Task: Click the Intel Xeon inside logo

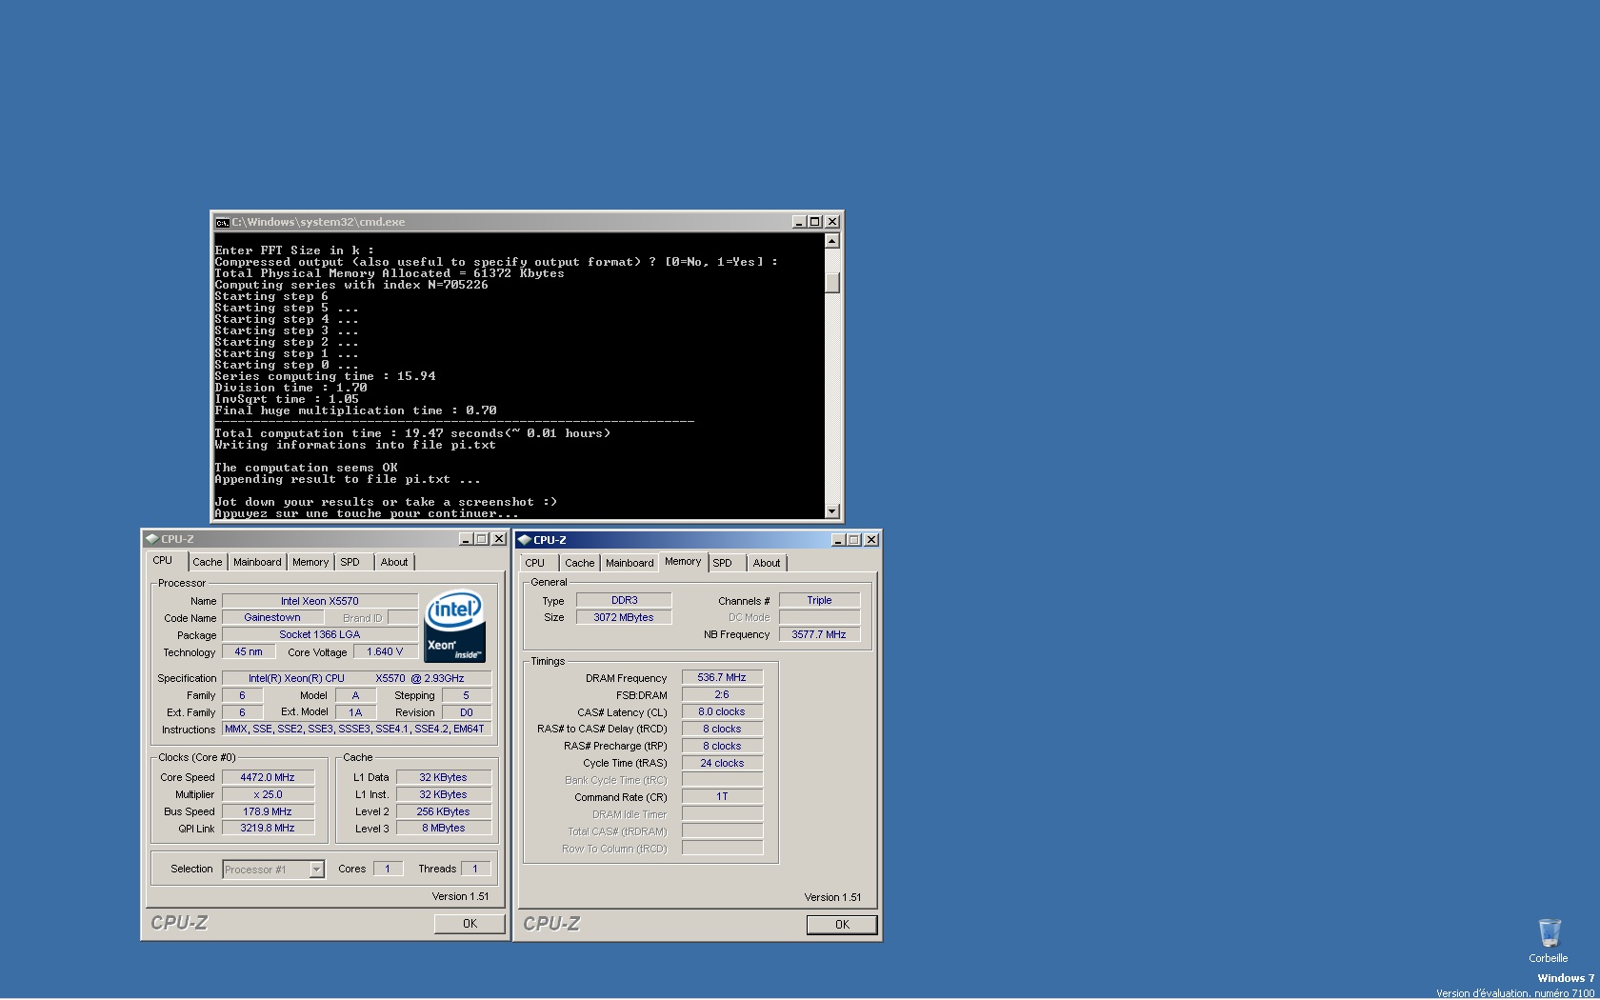Action: pyautogui.click(x=454, y=627)
